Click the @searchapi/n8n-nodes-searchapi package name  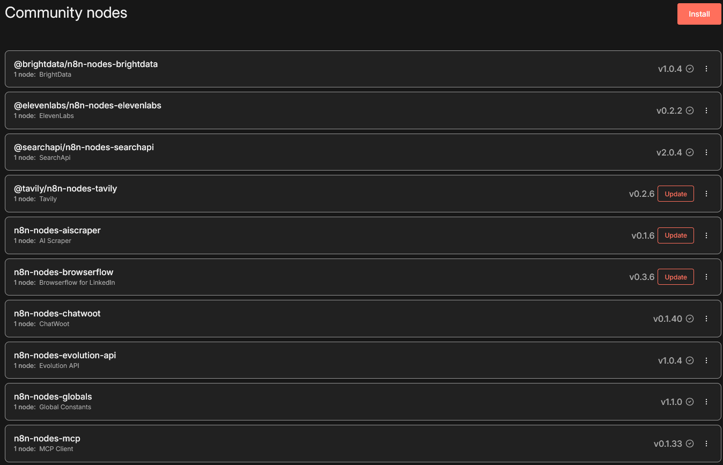click(84, 146)
